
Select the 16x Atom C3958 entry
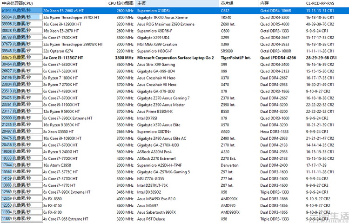tap(57, 165)
